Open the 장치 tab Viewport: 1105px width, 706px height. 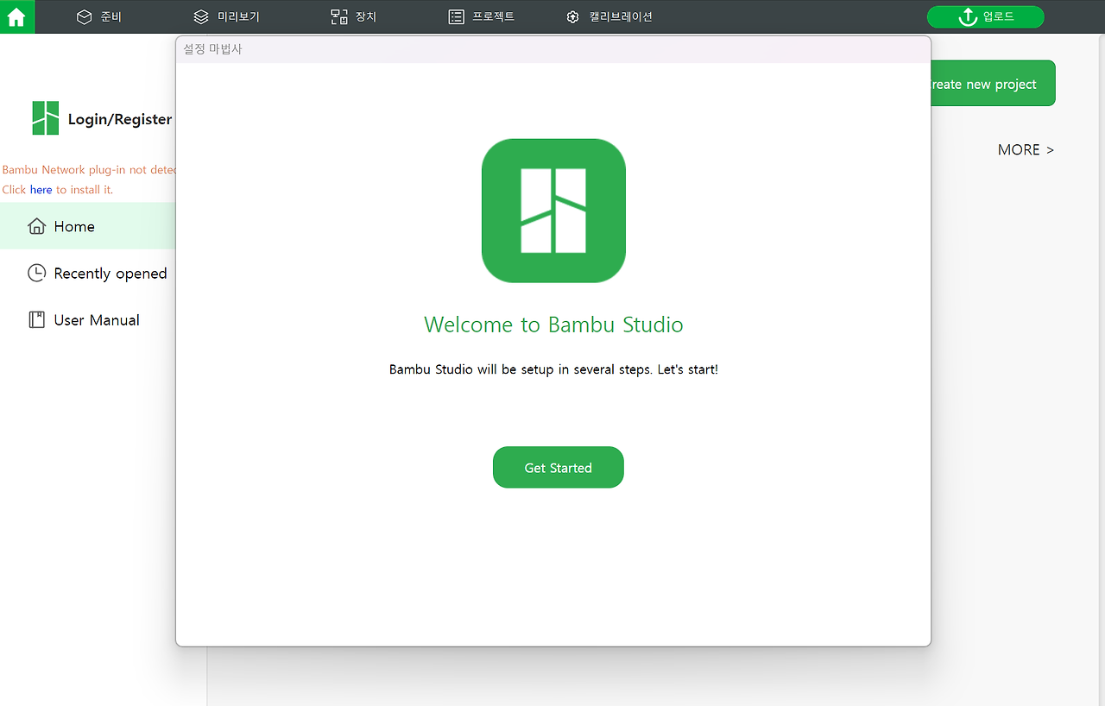click(x=354, y=16)
